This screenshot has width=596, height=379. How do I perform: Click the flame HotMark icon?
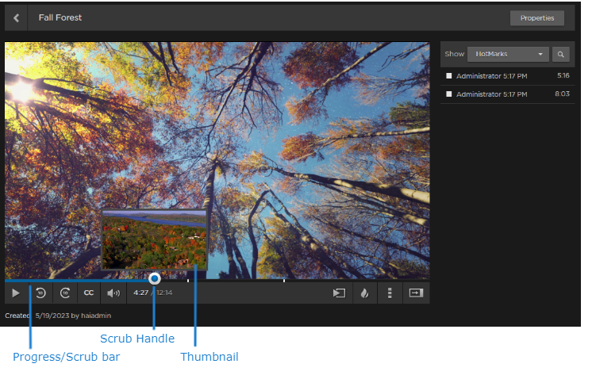tap(364, 293)
